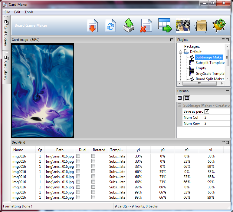Screen dimensions: 233x212
Task: Check Rotated box in first img0016 row
Action: [93, 156]
